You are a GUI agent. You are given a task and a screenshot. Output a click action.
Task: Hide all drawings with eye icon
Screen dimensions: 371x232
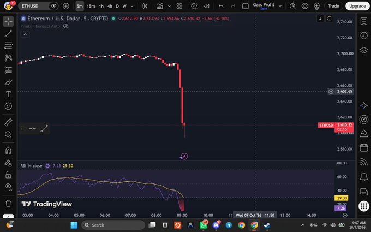tap(8, 187)
